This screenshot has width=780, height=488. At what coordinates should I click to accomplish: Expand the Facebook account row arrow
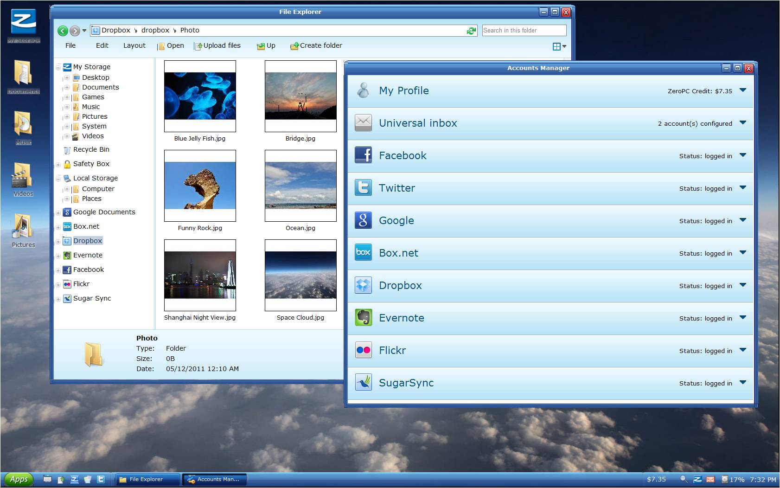point(743,155)
